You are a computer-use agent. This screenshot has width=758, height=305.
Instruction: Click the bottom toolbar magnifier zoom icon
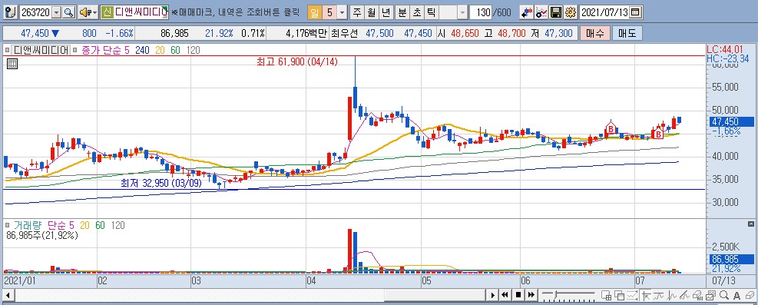tap(723, 295)
